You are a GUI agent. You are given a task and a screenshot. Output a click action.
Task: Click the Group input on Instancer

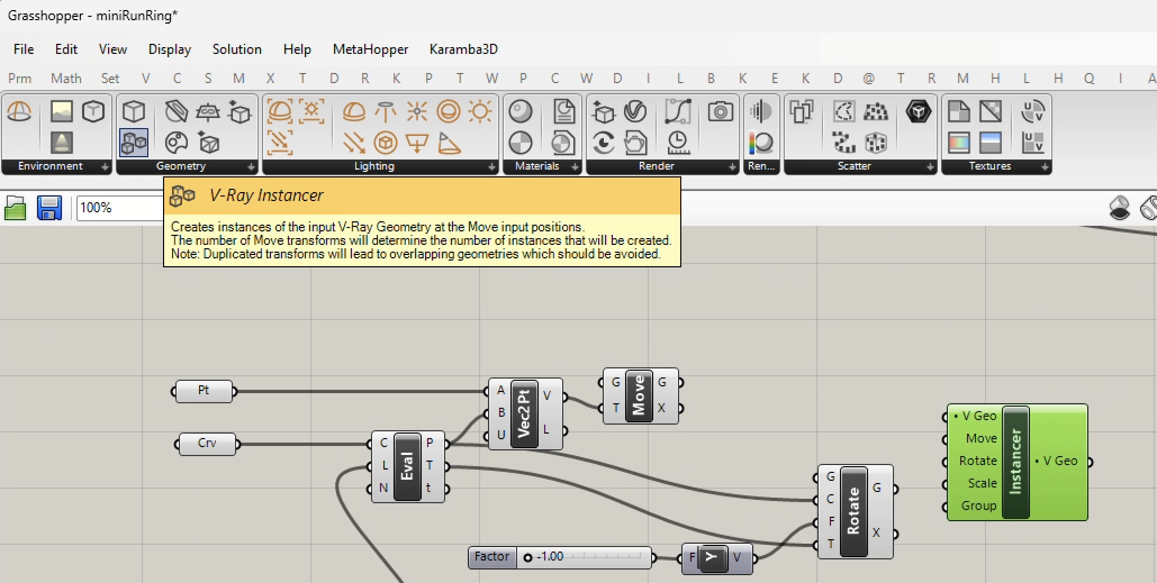click(x=978, y=505)
